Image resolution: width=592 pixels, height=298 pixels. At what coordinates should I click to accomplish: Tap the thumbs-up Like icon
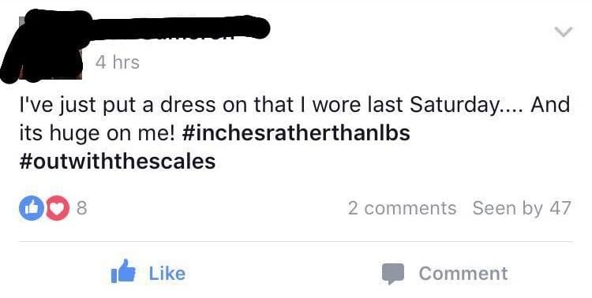(123, 272)
